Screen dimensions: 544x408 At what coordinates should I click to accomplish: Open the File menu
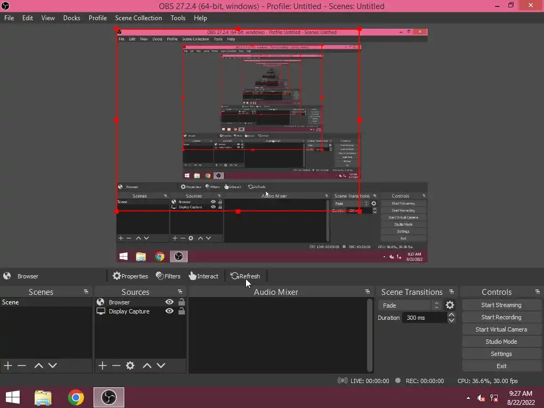(x=9, y=18)
